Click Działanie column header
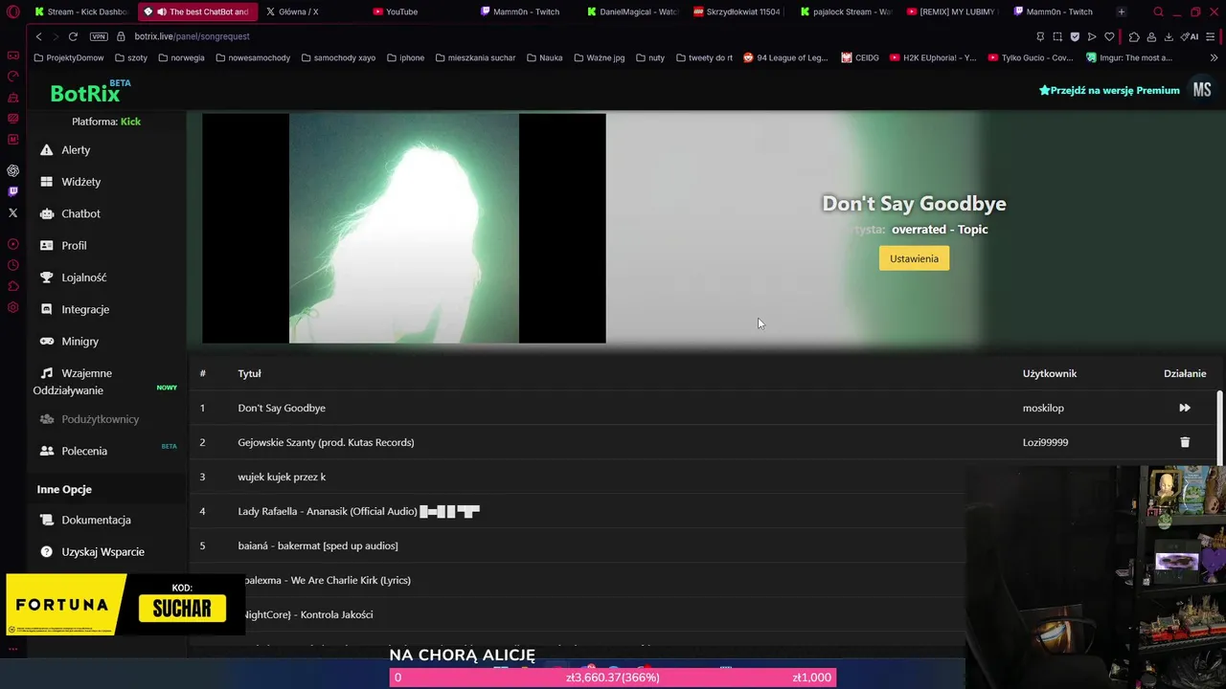 pos(1185,373)
